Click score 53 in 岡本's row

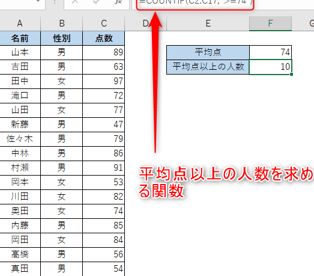tap(104, 183)
